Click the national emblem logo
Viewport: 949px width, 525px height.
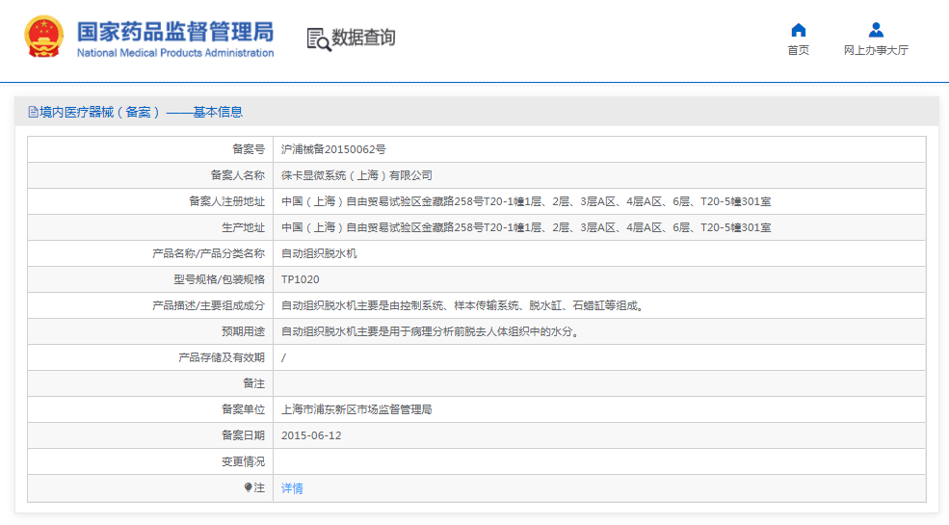point(45,39)
